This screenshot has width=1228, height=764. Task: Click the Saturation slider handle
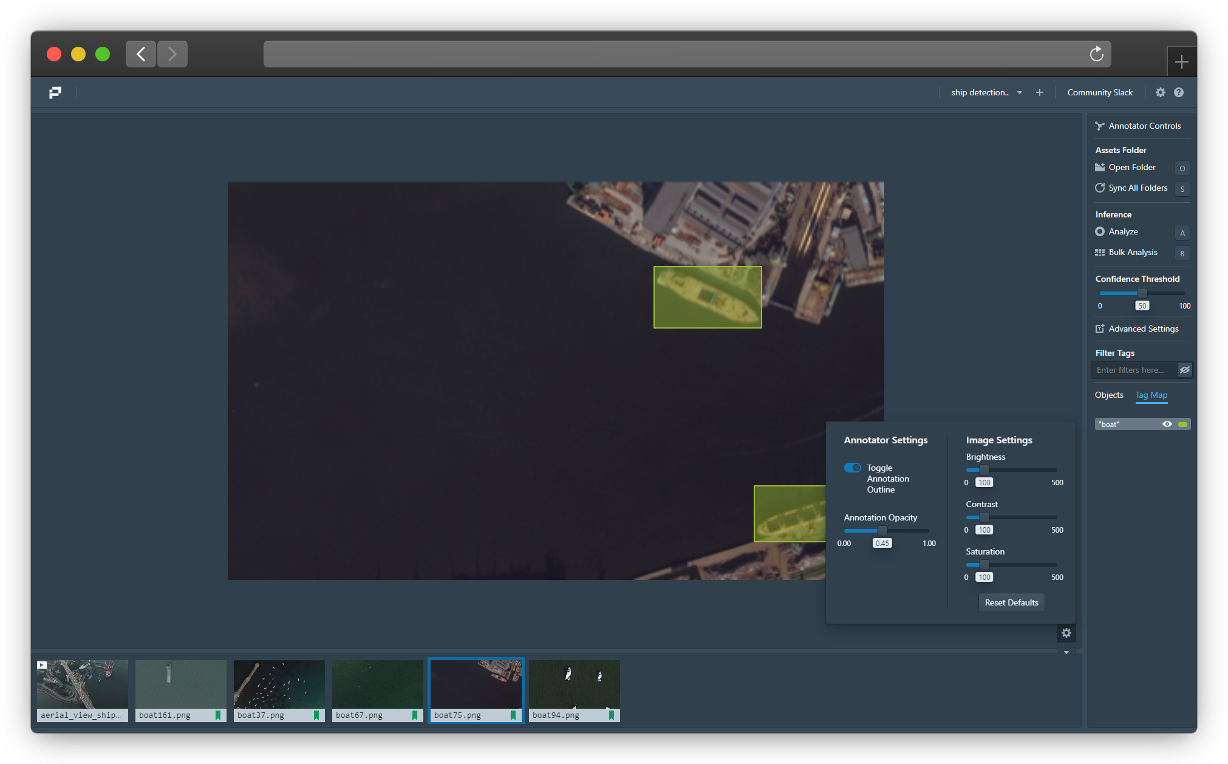[x=984, y=565]
